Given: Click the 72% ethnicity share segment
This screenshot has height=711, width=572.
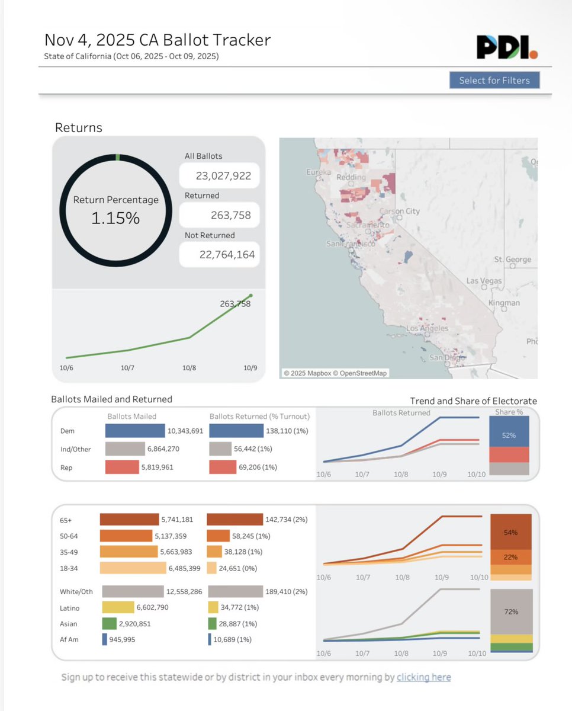Looking at the screenshot, I should point(511,611).
